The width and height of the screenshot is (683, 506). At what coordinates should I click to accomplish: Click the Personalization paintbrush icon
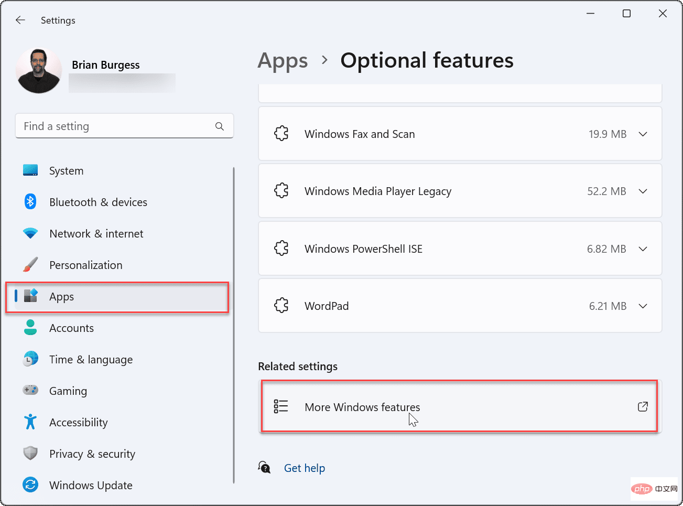[x=30, y=265]
